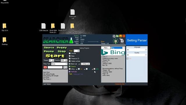
Task: Click the red Ok button
Action: coord(45,67)
